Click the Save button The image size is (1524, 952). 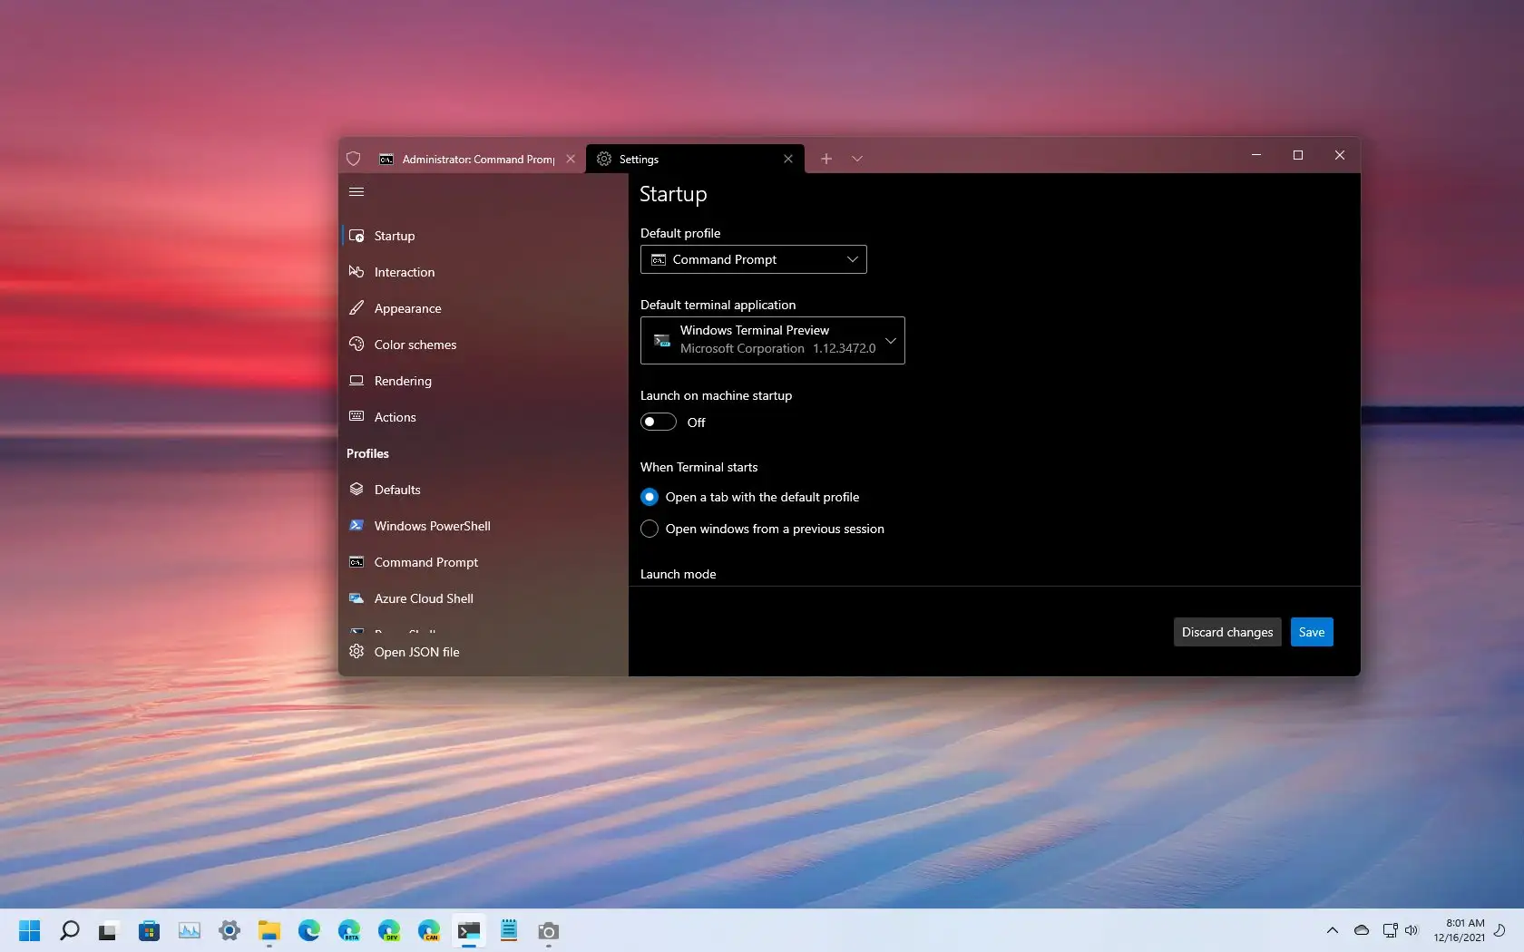pyautogui.click(x=1312, y=632)
